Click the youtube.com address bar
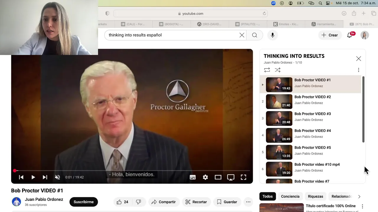The height and width of the screenshot is (212, 378). [190, 14]
